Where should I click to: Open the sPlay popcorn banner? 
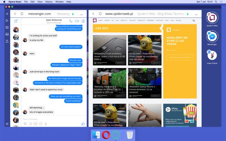coord(180,115)
